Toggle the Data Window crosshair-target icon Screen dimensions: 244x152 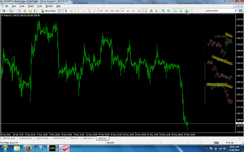click(25, 11)
